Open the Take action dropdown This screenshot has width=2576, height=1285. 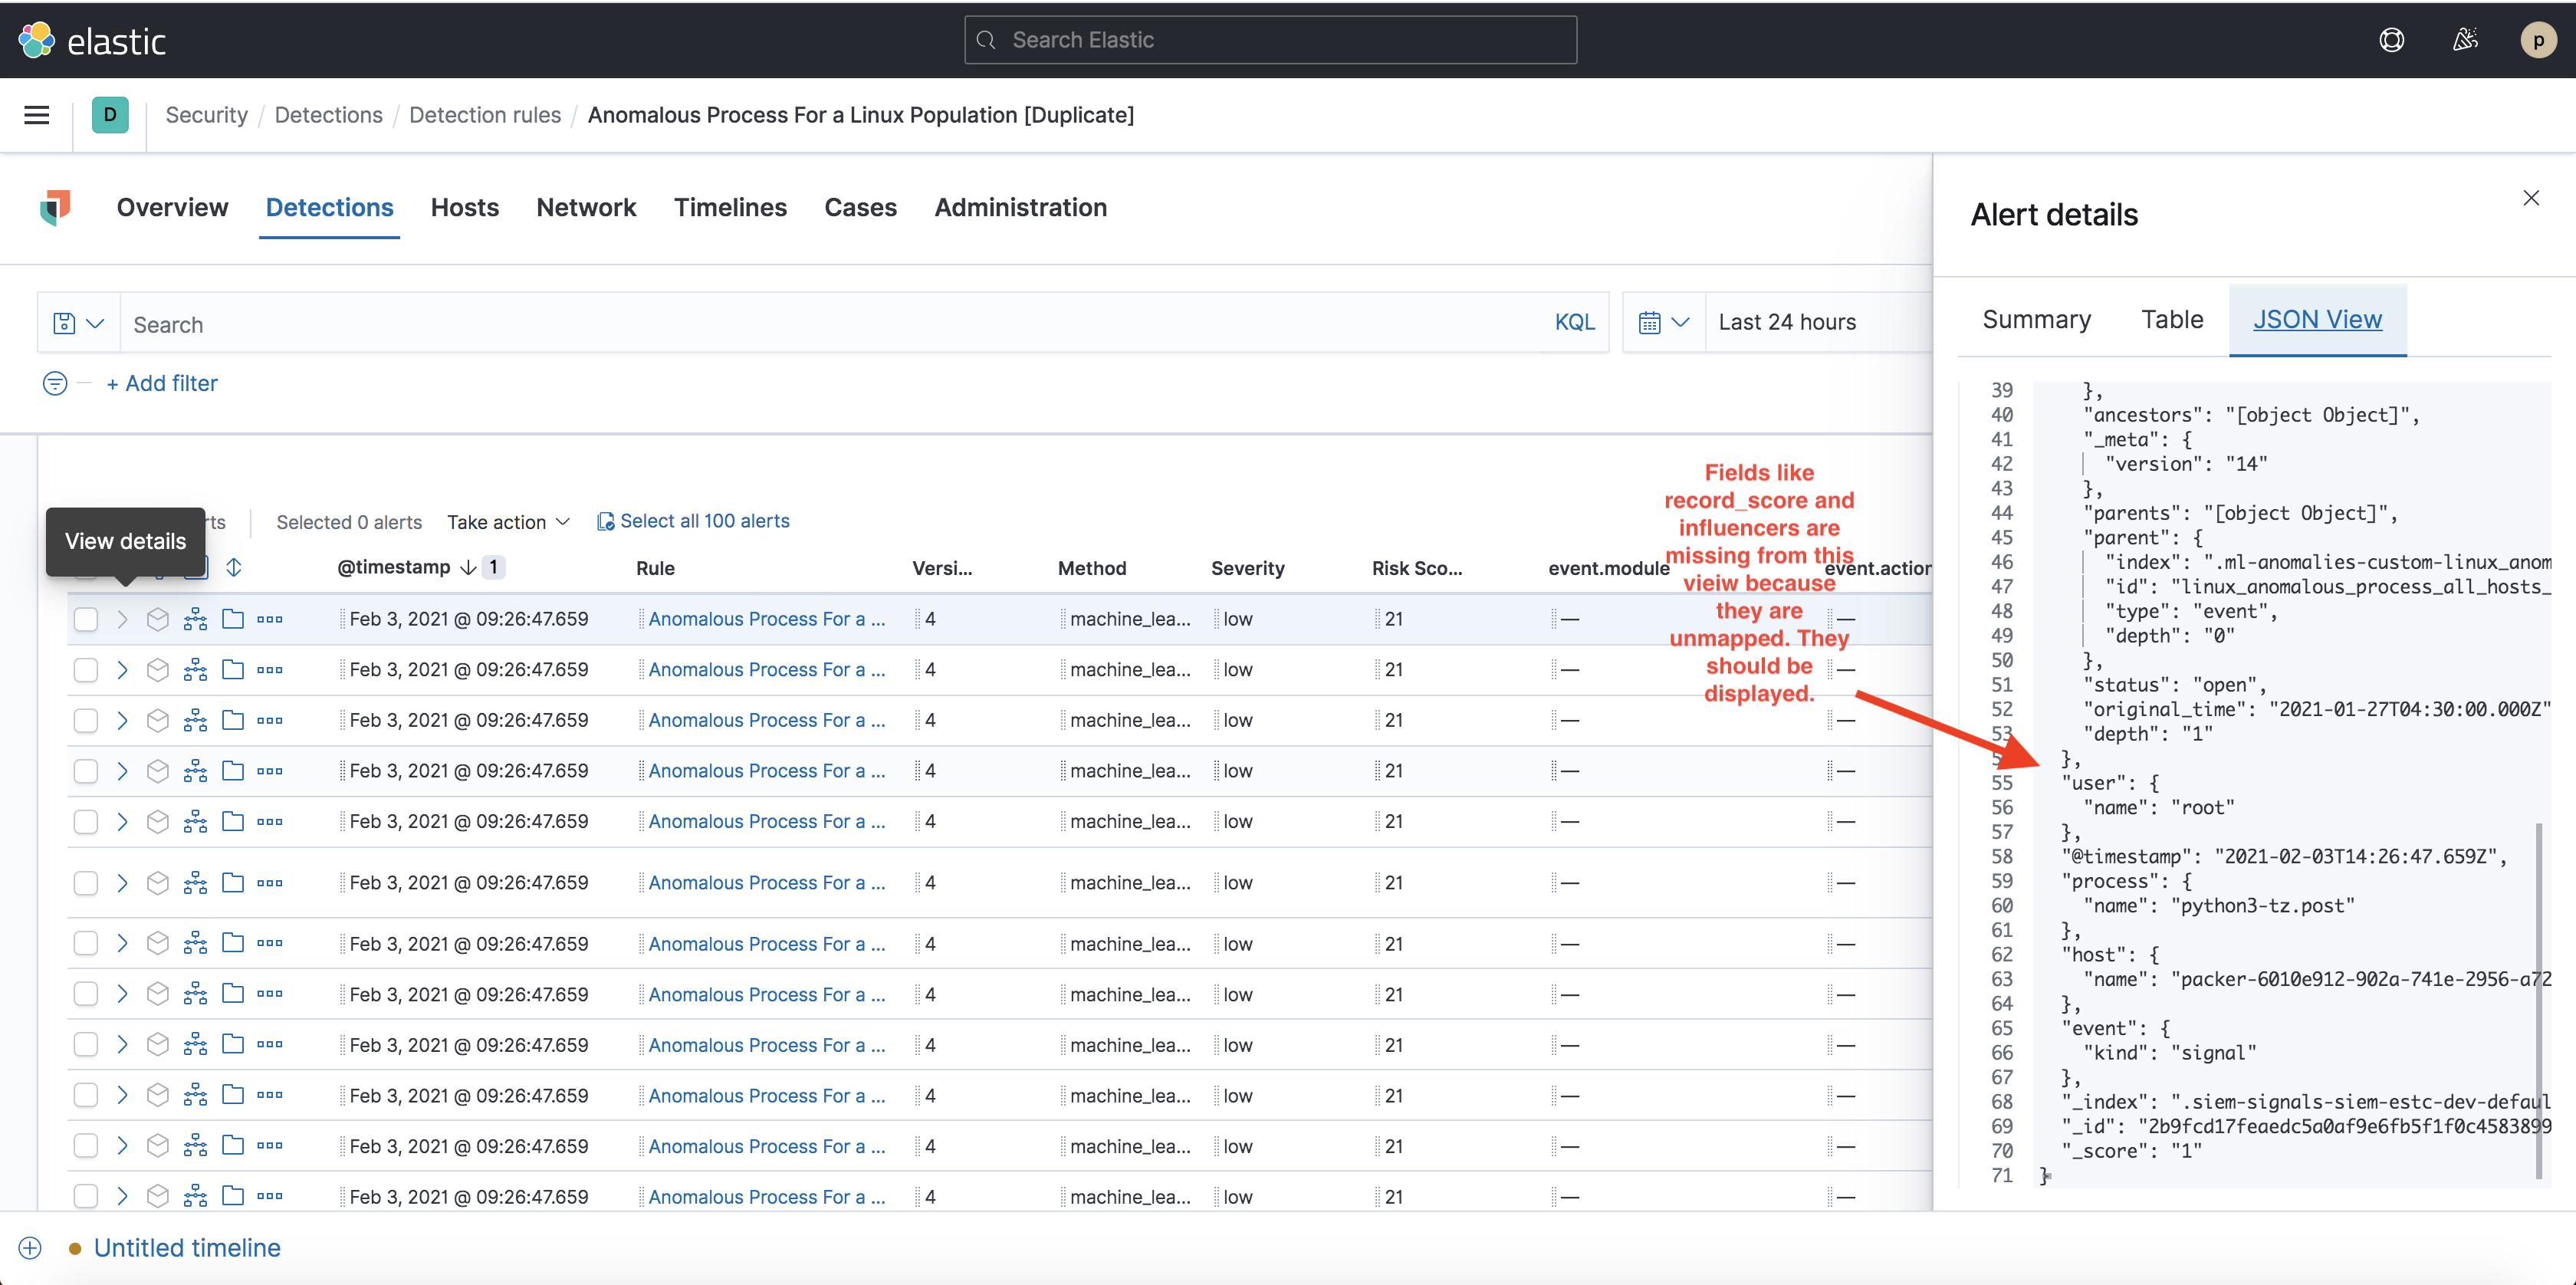pos(508,521)
